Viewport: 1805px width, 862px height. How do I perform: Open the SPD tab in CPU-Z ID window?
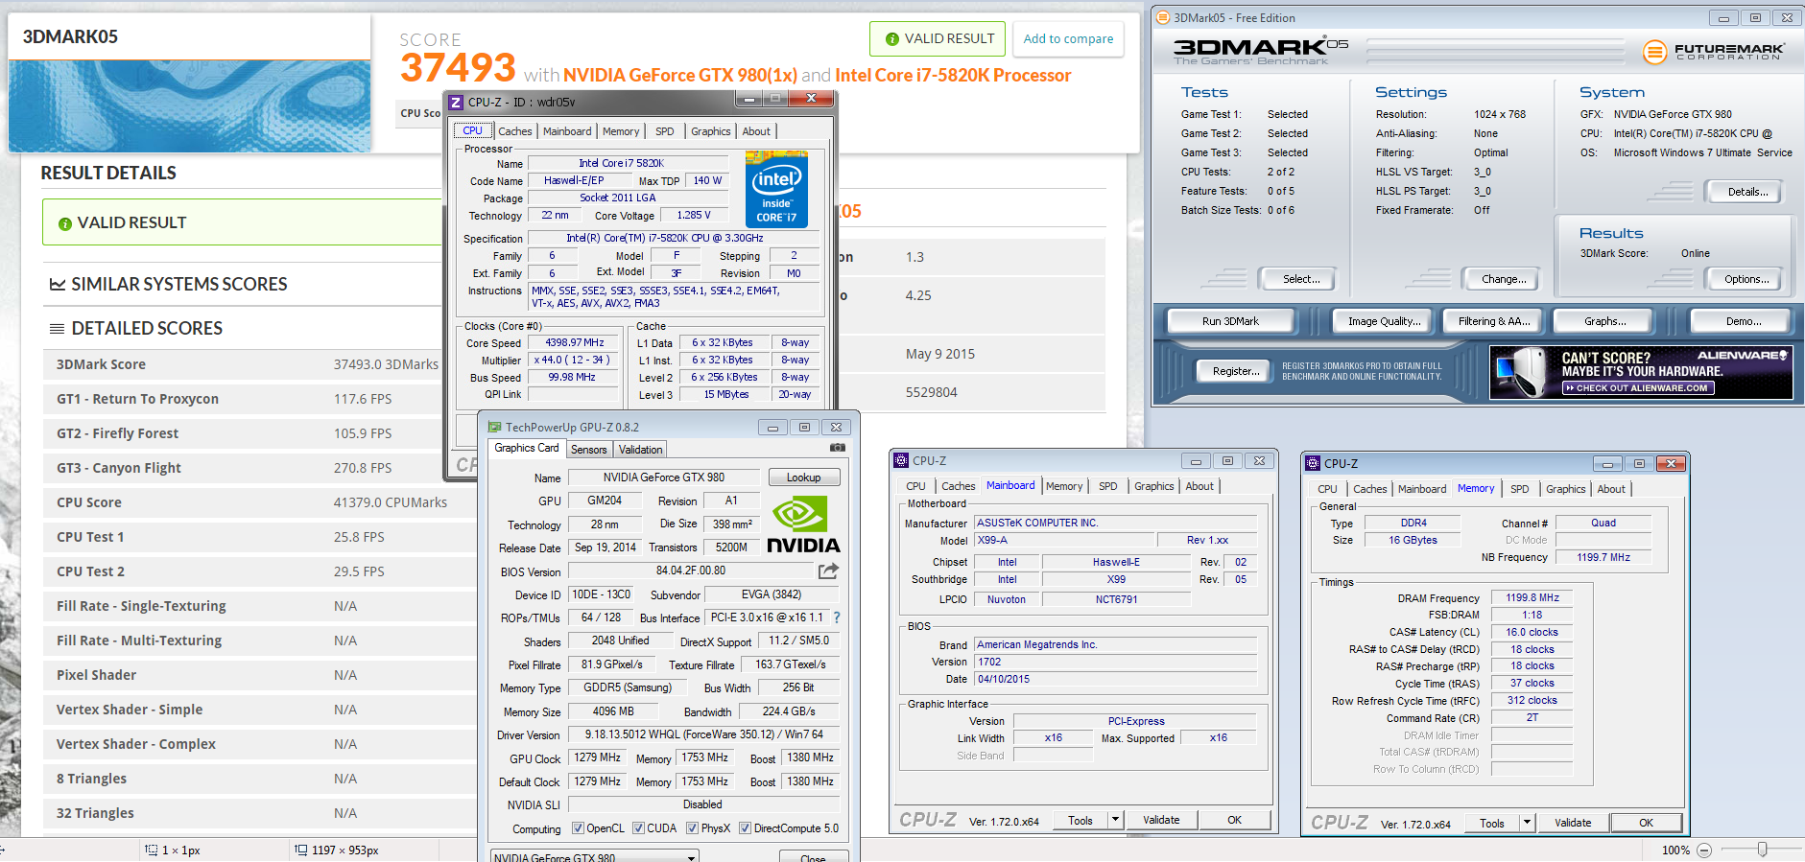(665, 131)
